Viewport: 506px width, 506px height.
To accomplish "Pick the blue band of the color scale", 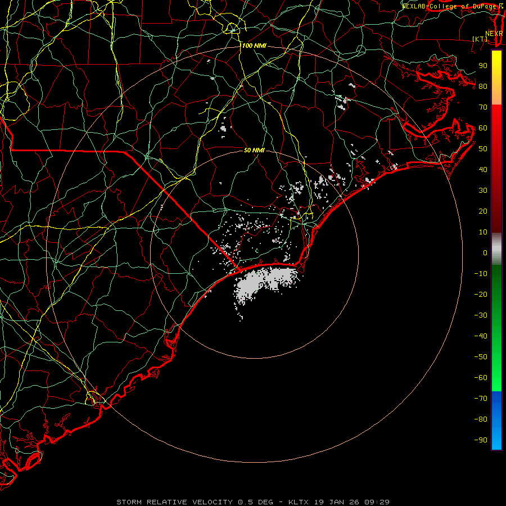I will [x=496, y=421].
